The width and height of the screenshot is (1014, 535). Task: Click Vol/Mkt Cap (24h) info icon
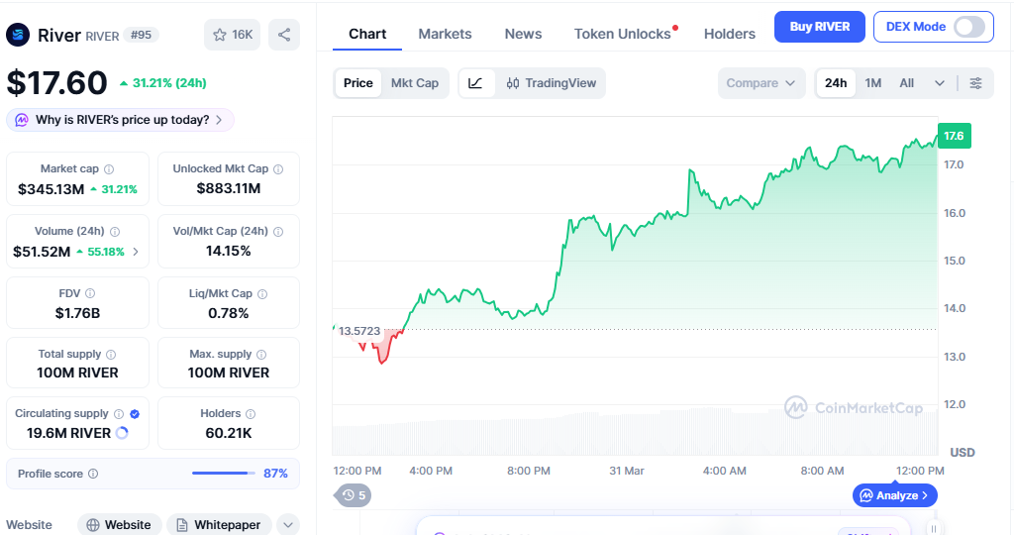(278, 232)
